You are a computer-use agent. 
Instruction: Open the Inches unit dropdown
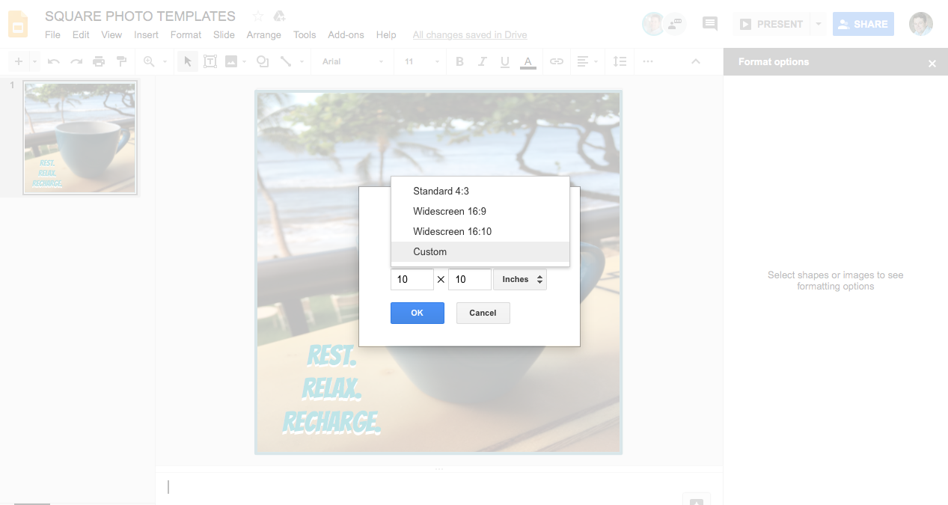(x=520, y=279)
